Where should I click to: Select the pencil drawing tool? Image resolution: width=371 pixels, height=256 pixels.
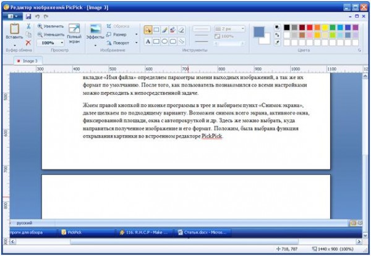pyautogui.click(x=164, y=30)
